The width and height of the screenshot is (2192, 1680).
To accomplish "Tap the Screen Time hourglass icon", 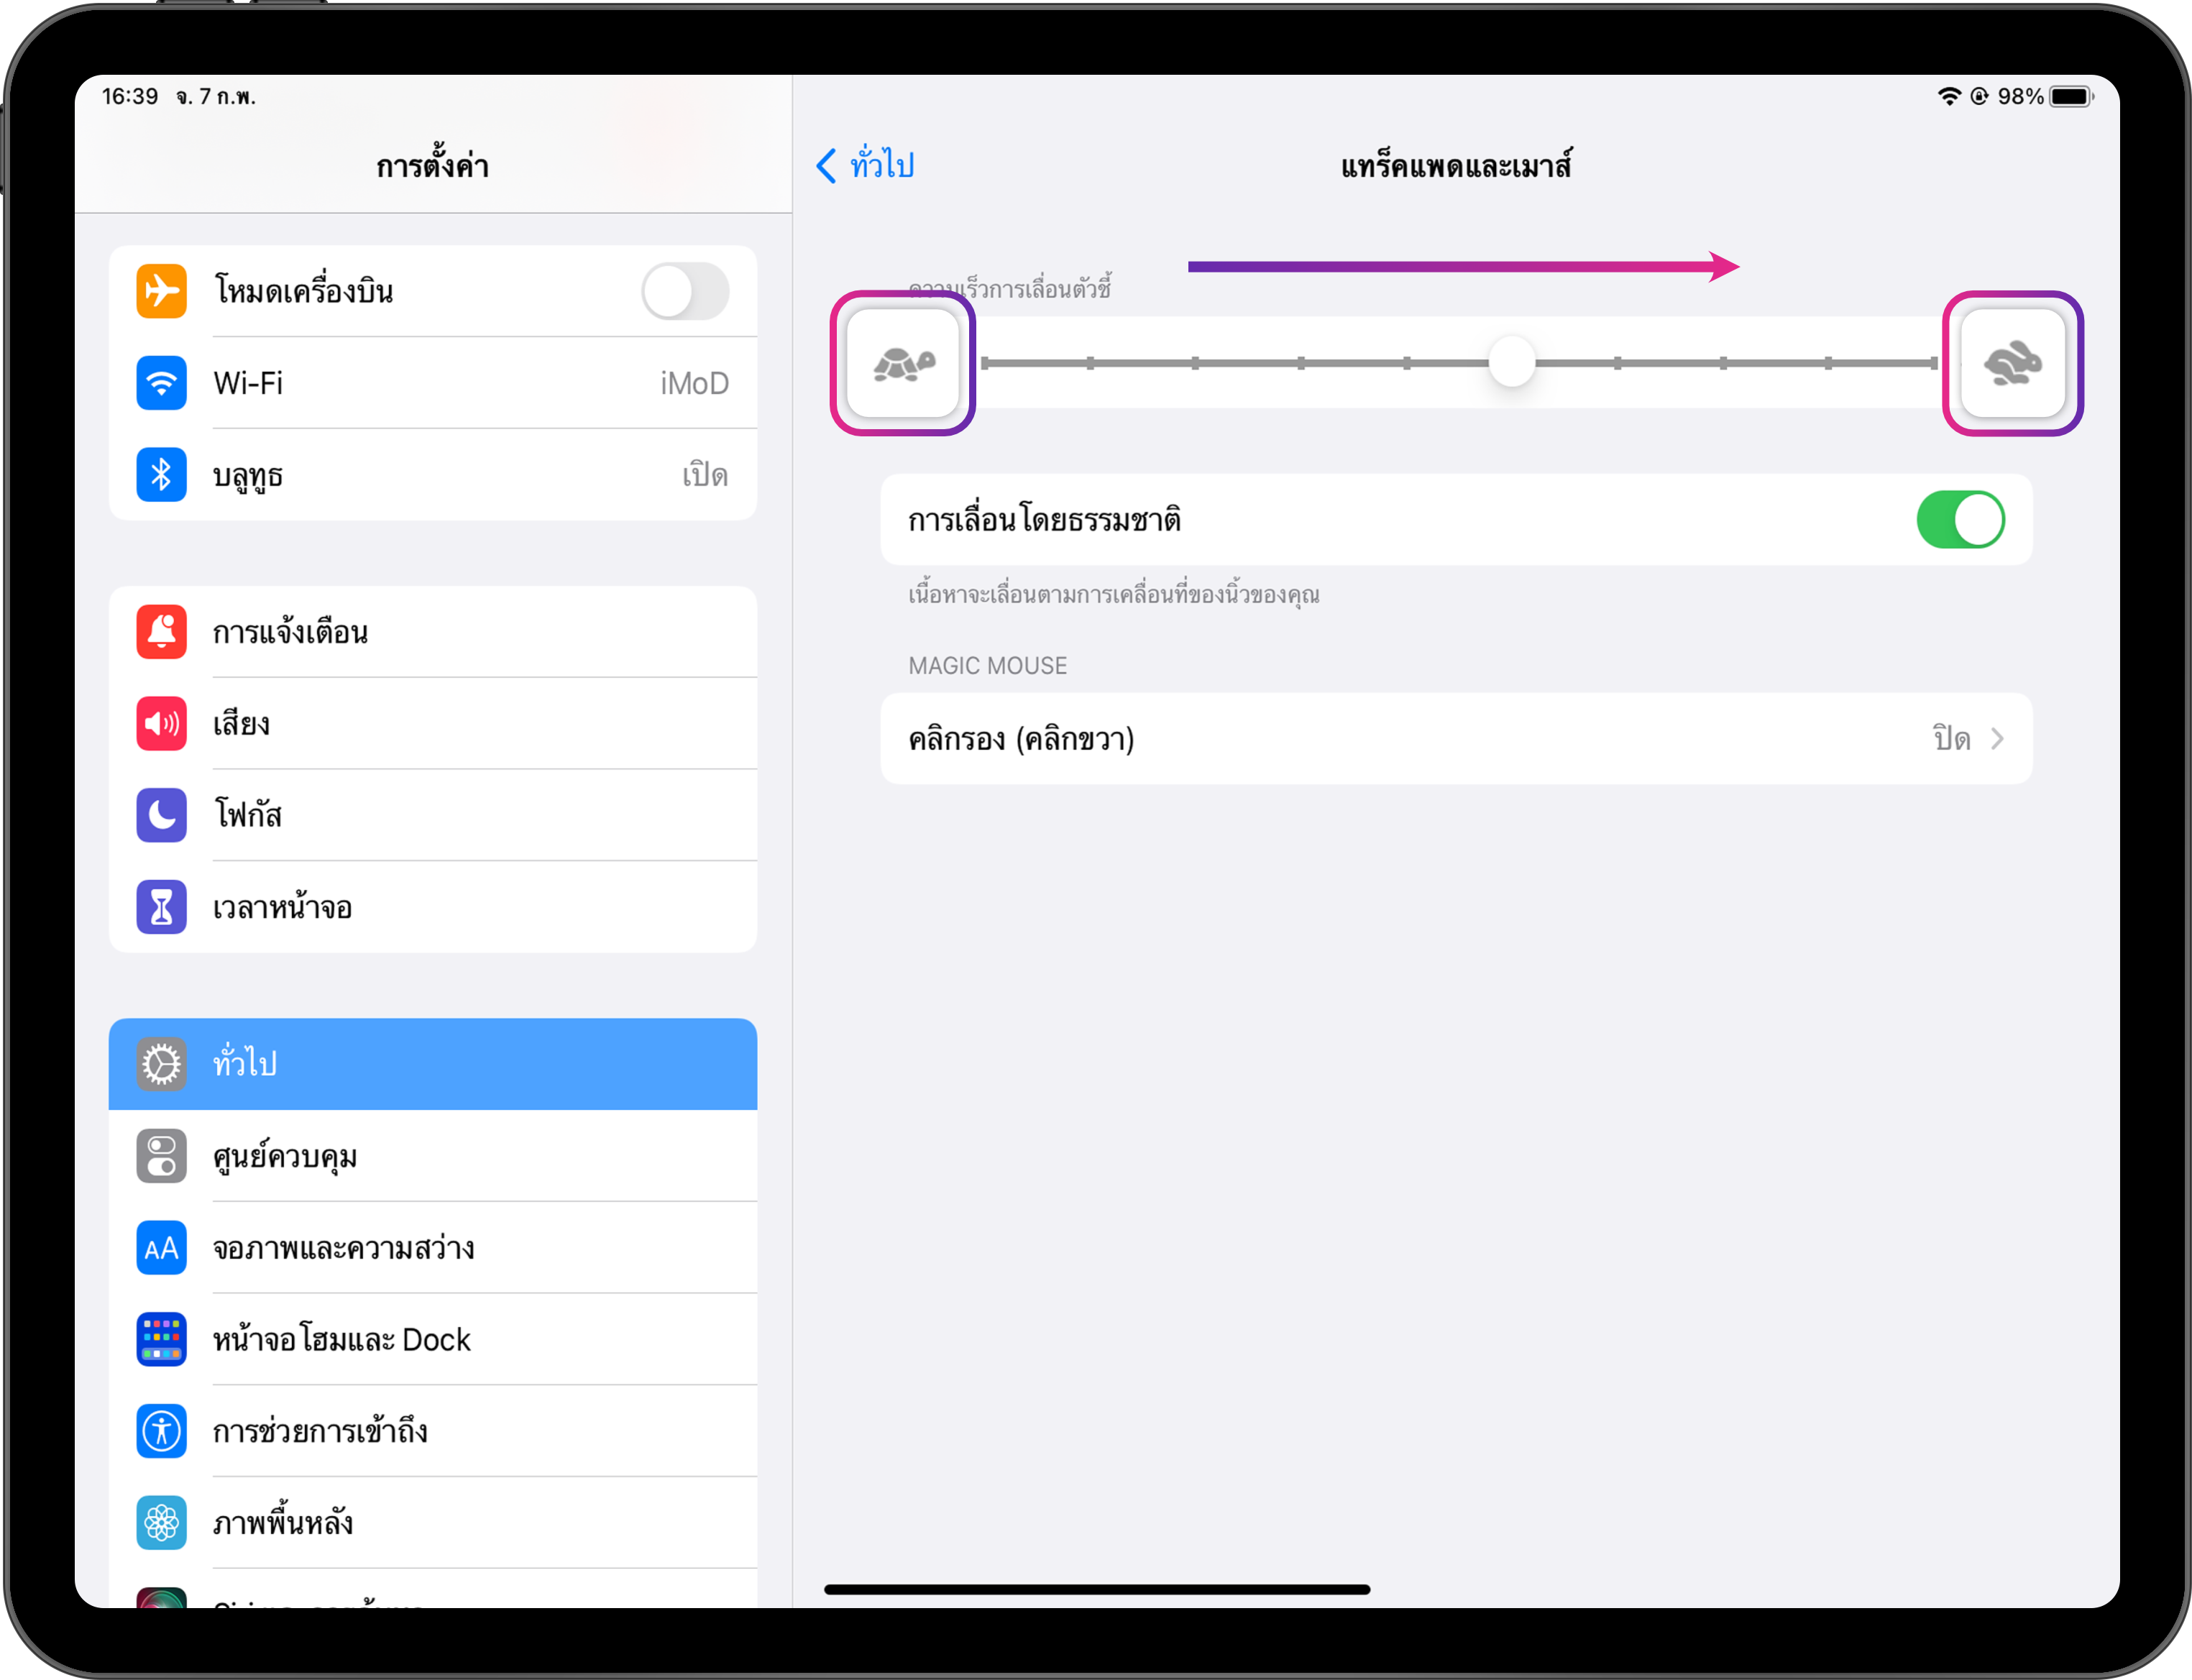I will pyautogui.click(x=161, y=907).
